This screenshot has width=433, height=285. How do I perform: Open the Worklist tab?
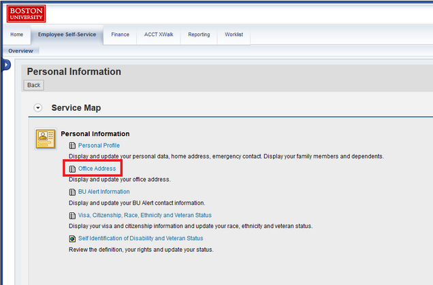[x=234, y=35]
